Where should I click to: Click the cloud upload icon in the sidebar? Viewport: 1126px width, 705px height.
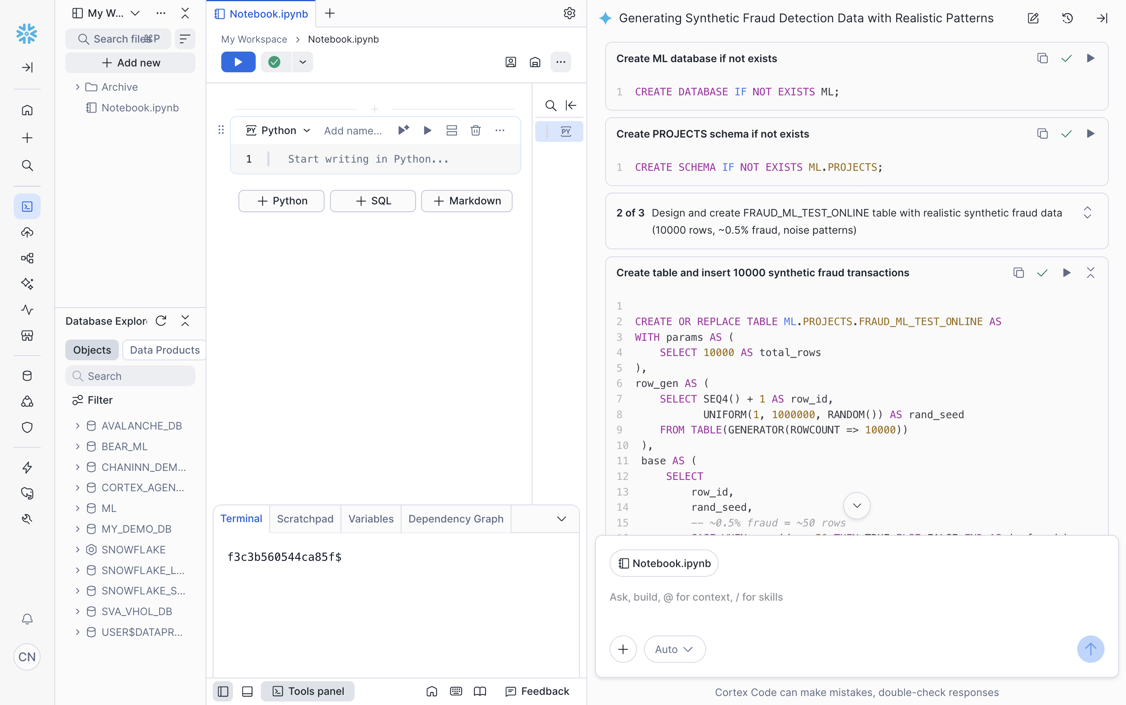tap(27, 232)
